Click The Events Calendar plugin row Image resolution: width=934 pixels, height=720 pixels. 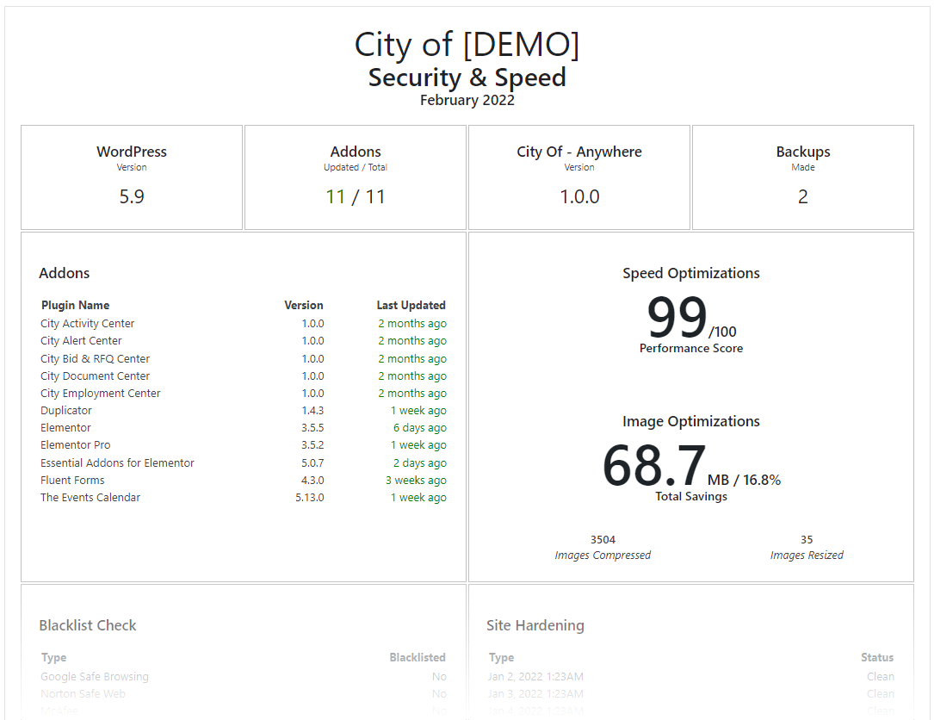(x=90, y=497)
